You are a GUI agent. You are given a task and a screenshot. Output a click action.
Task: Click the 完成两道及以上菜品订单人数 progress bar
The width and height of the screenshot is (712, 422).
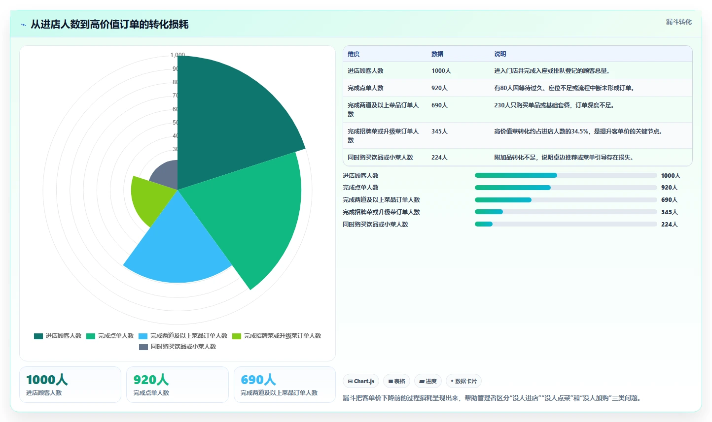click(x=566, y=200)
